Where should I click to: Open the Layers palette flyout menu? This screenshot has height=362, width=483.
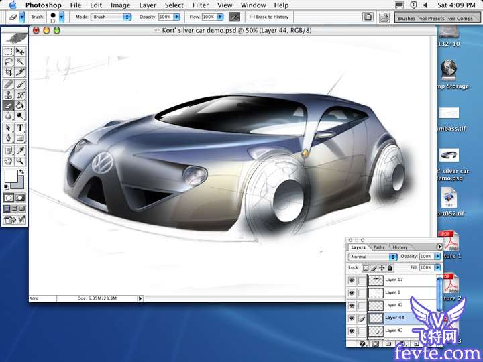tap(439, 247)
